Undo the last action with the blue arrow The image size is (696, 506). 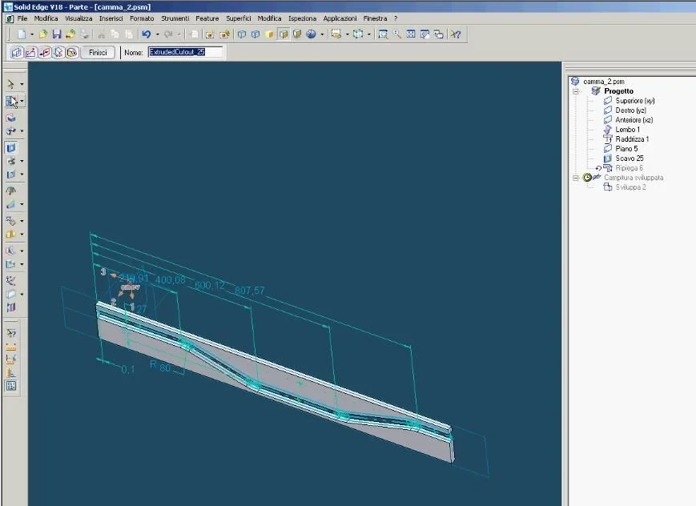[146, 34]
